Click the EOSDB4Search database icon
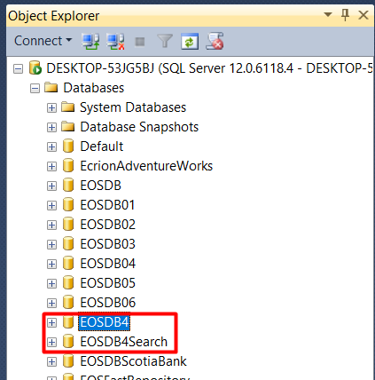375x380 pixels. point(68,342)
